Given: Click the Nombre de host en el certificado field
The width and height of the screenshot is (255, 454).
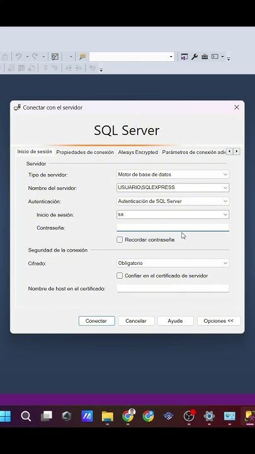Looking at the screenshot, I should 173,288.
